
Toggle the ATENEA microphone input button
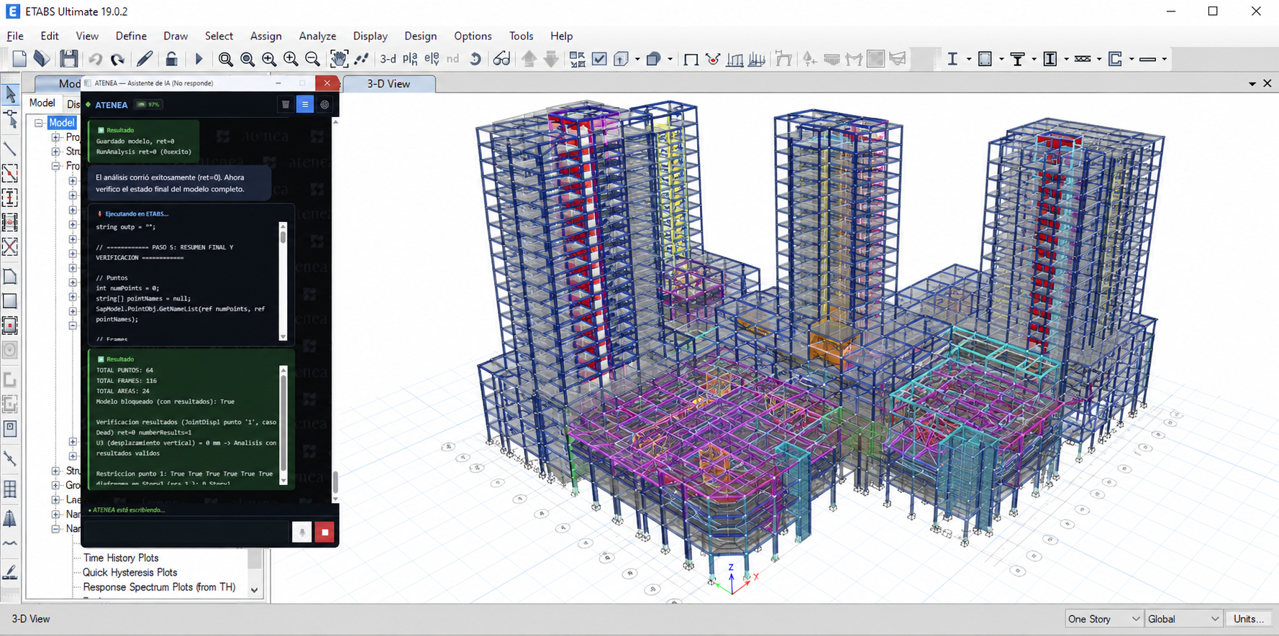tap(302, 533)
